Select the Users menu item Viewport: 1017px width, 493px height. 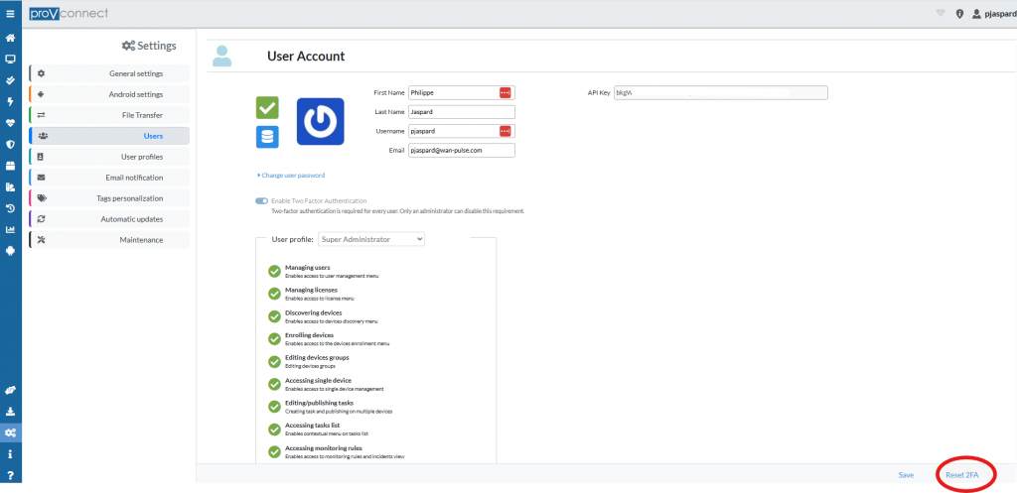click(x=109, y=135)
